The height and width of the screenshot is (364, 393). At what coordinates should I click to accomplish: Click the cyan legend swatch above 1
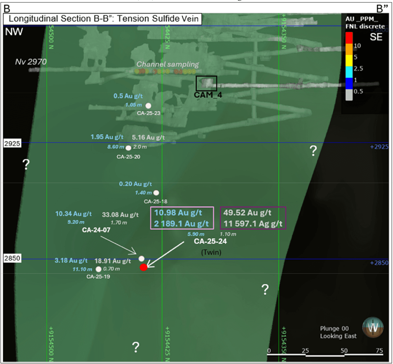click(x=349, y=72)
